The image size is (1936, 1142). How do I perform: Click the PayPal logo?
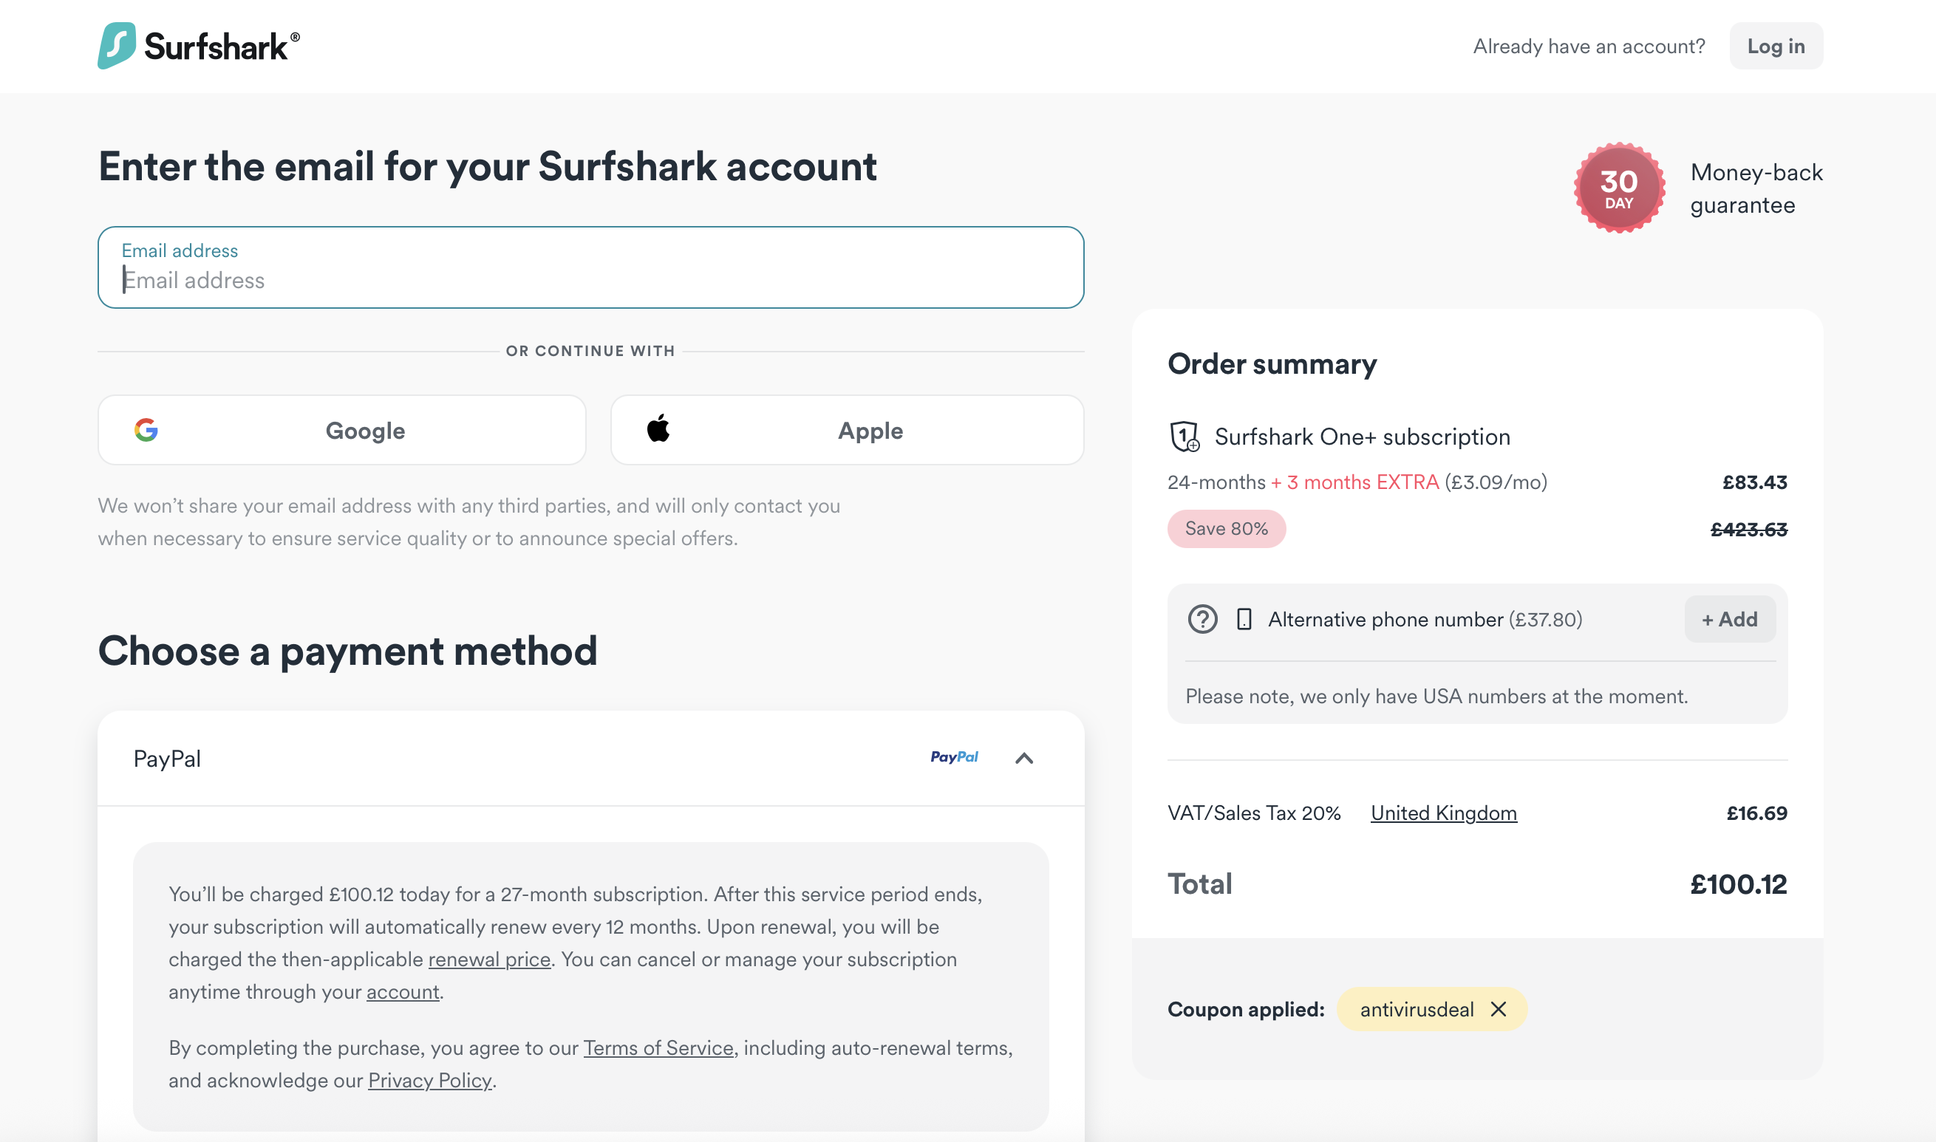tap(954, 757)
